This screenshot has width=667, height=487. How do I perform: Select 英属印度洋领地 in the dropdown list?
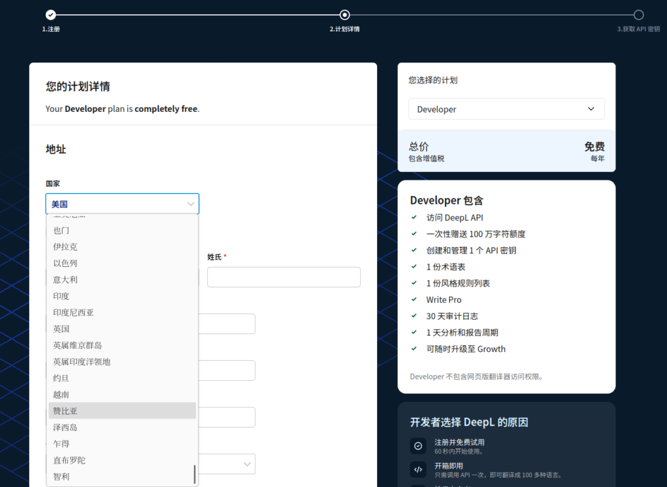[122, 361]
